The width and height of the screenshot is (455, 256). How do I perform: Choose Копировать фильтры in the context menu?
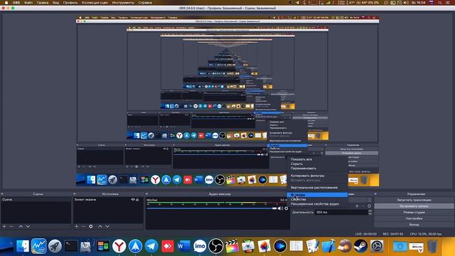click(x=317, y=176)
